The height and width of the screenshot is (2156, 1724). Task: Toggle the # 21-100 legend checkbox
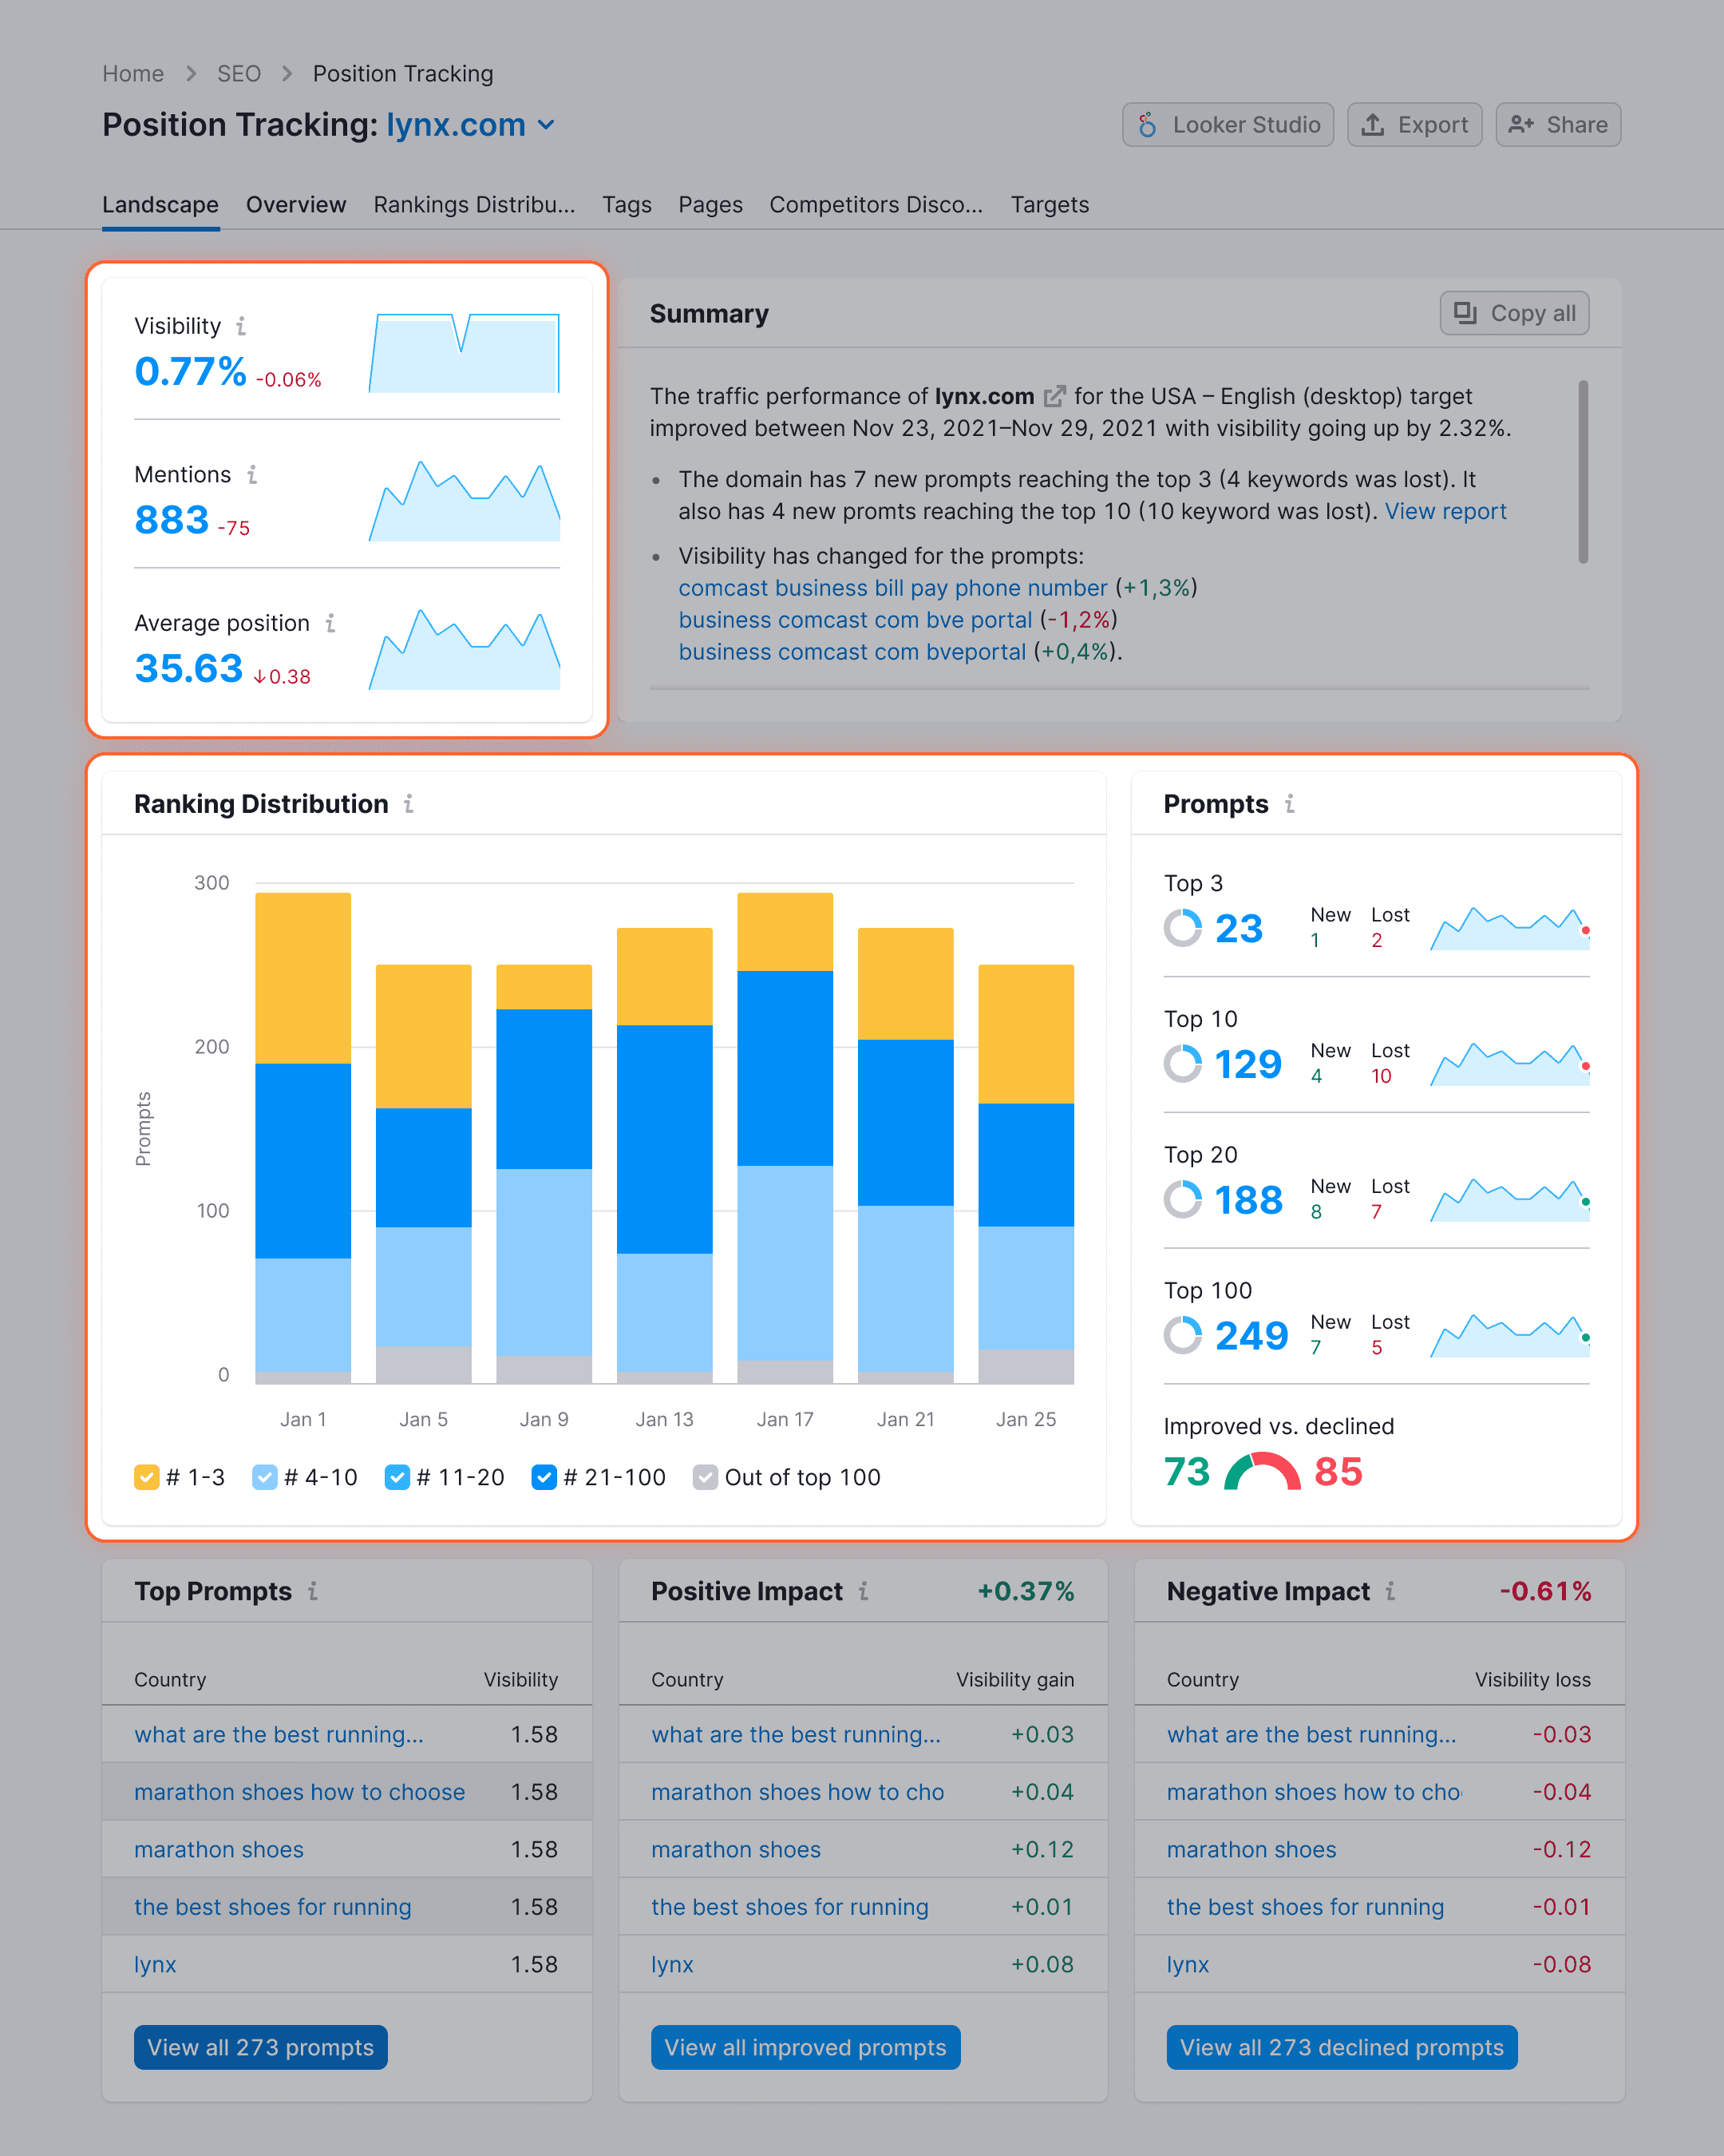pyautogui.click(x=544, y=1477)
